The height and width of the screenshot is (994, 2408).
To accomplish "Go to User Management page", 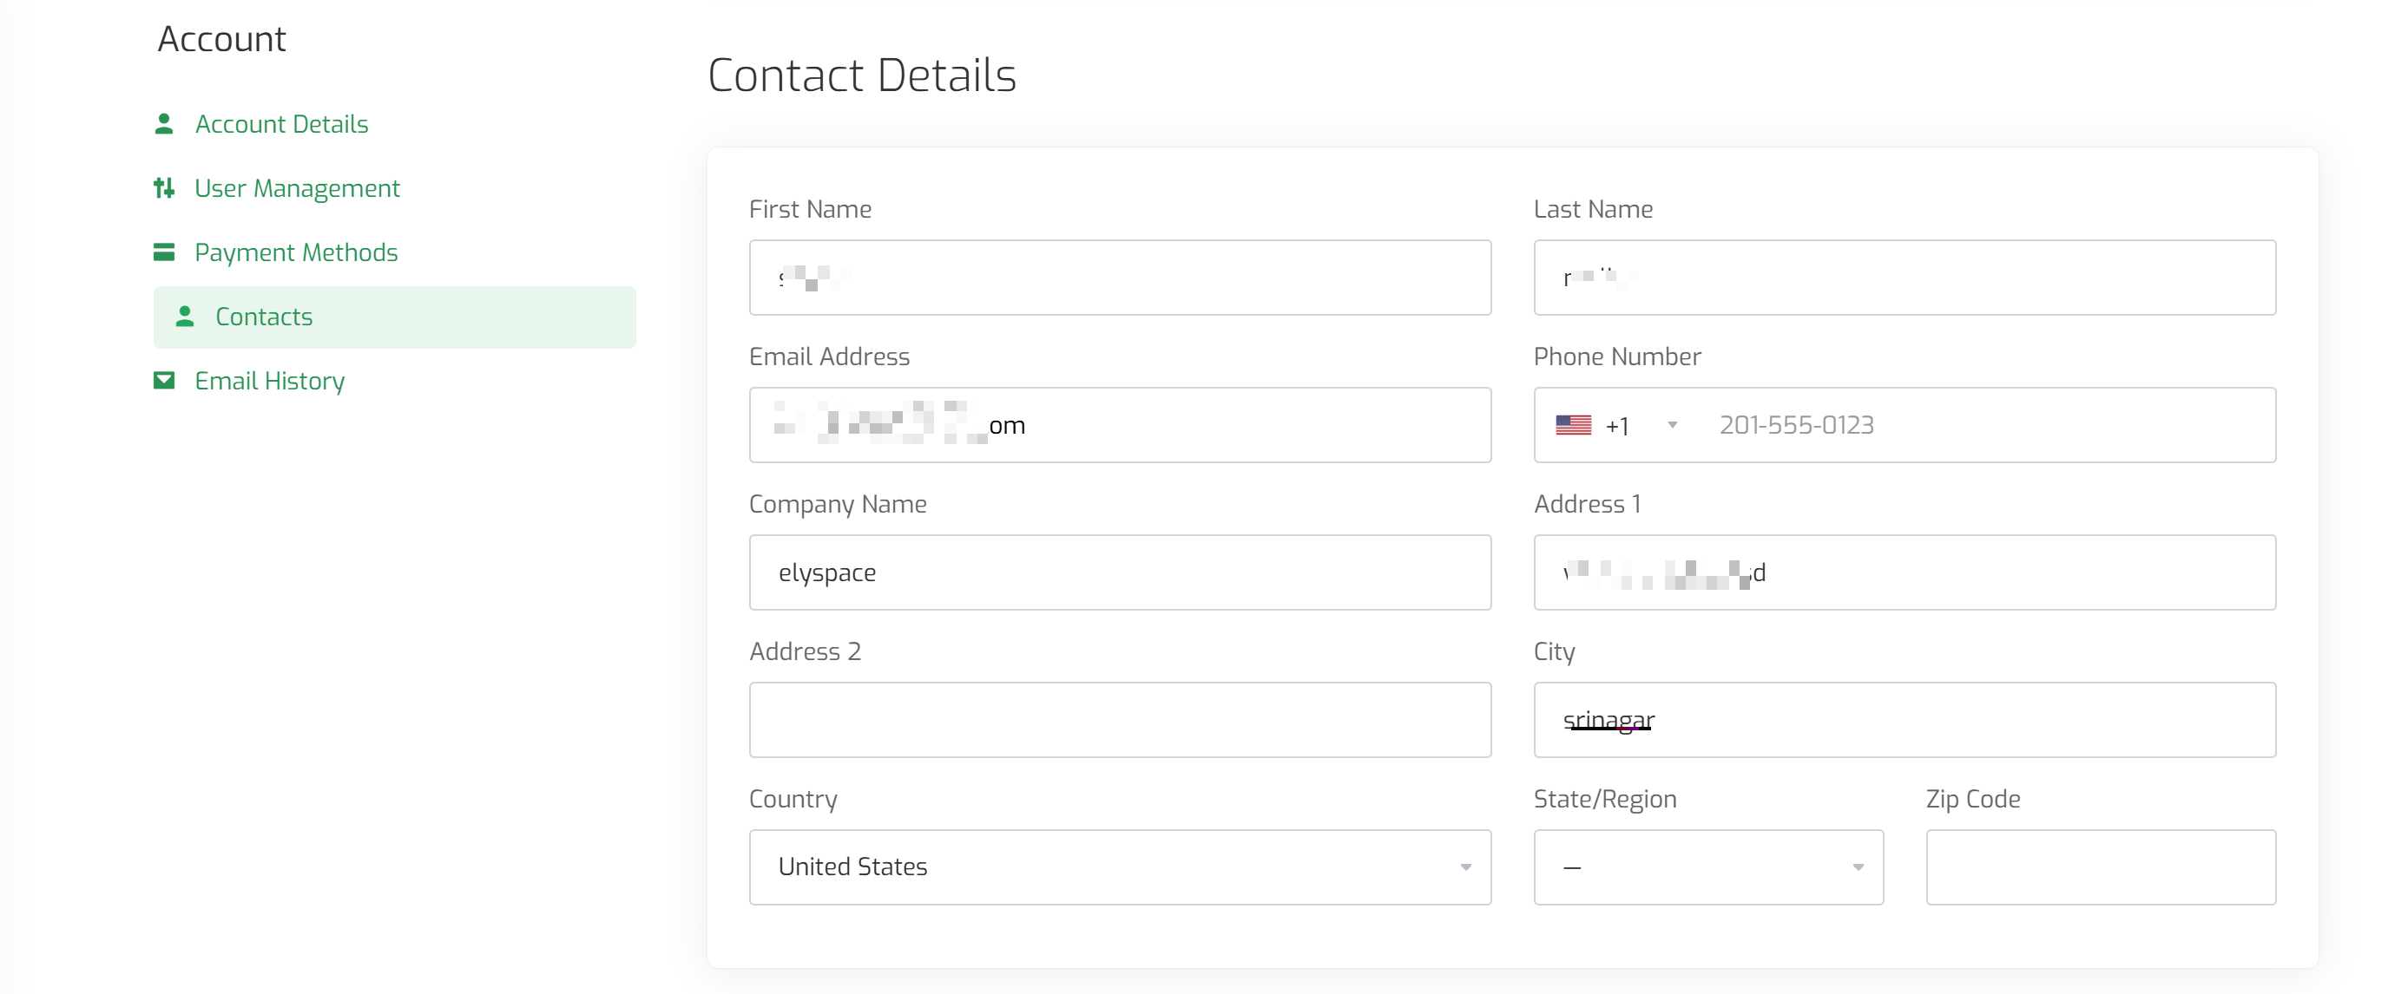I will [297, 187].
